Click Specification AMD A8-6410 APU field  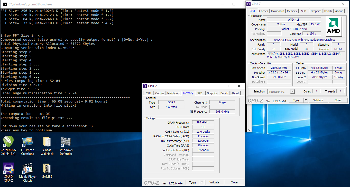pos(306,40)
